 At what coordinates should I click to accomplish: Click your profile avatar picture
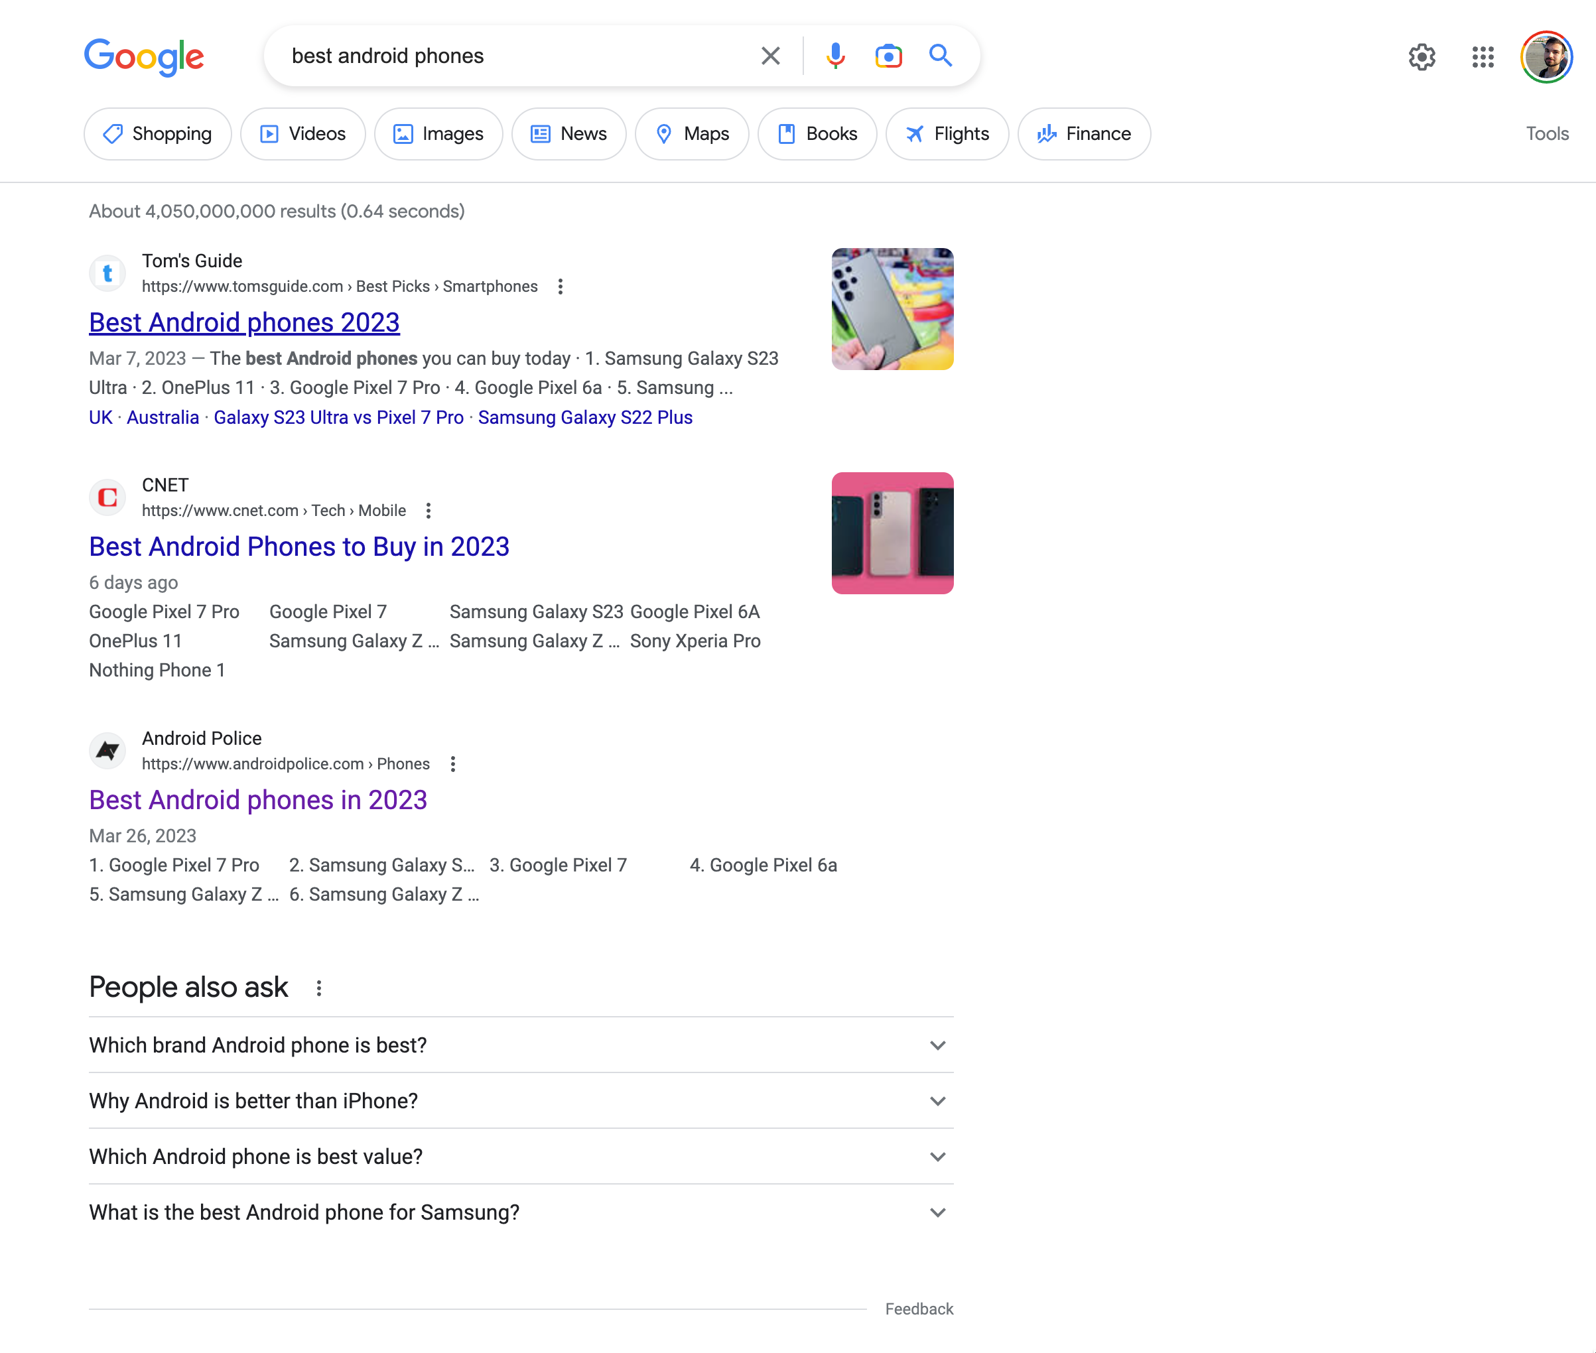[1546, 57]
